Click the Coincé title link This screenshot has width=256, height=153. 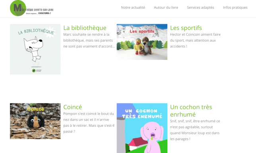point(72,107)
